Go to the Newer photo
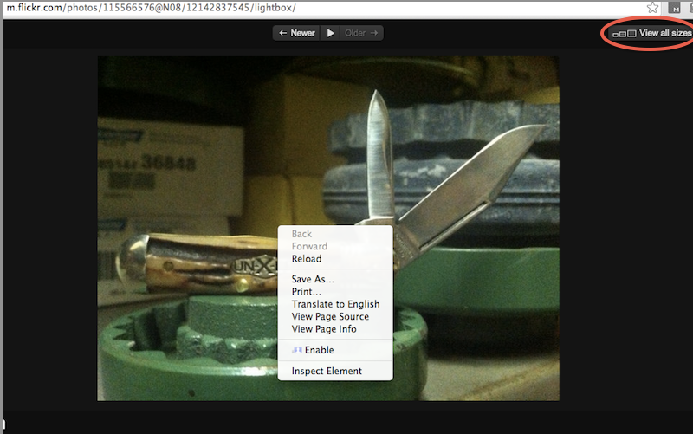Viewport: 693px width, 434px height. 296,33
